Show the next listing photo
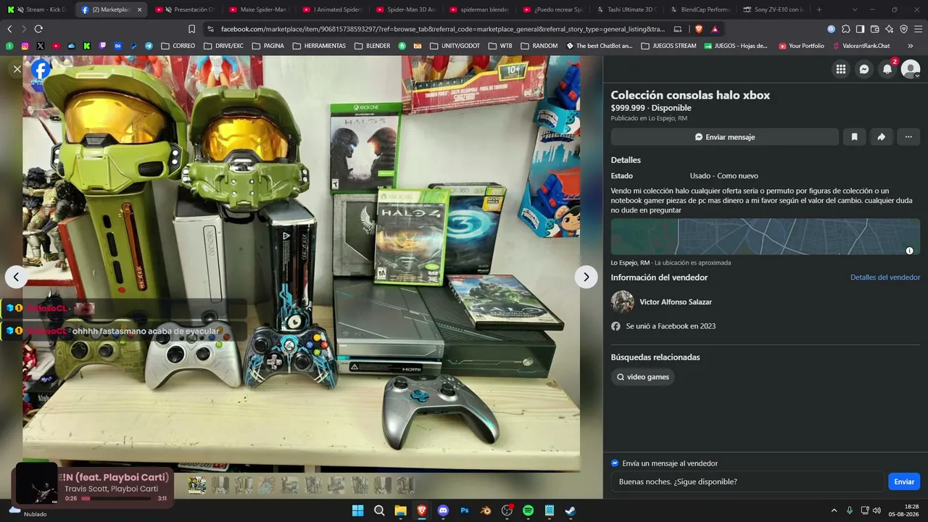928x522 pixels. [586, 277]
